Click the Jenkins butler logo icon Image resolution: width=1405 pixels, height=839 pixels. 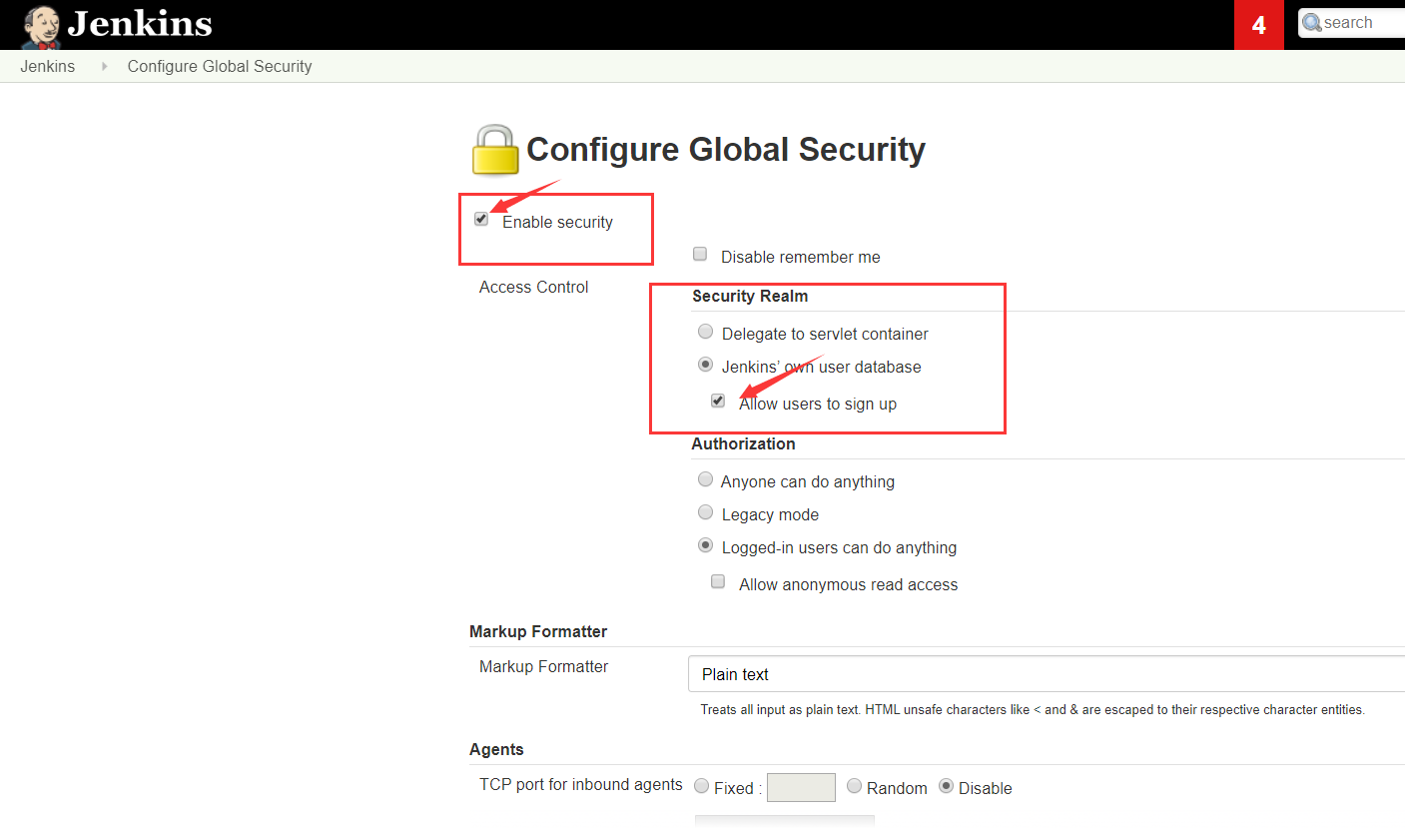(41, 27)
